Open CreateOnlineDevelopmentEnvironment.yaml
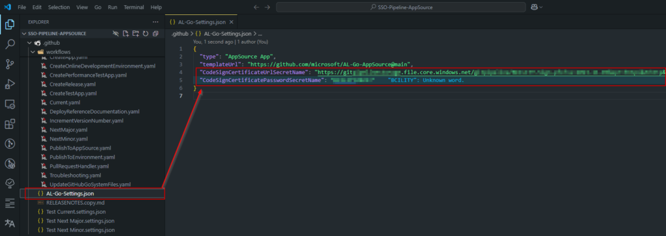The width and height of the screenshot is (666, 236). tap(102, 66)
